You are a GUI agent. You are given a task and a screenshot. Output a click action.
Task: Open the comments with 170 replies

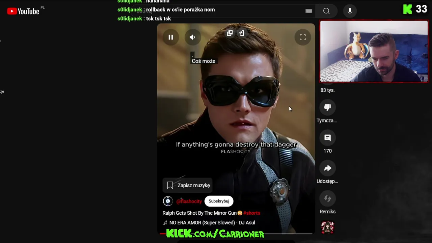point(327,138)
